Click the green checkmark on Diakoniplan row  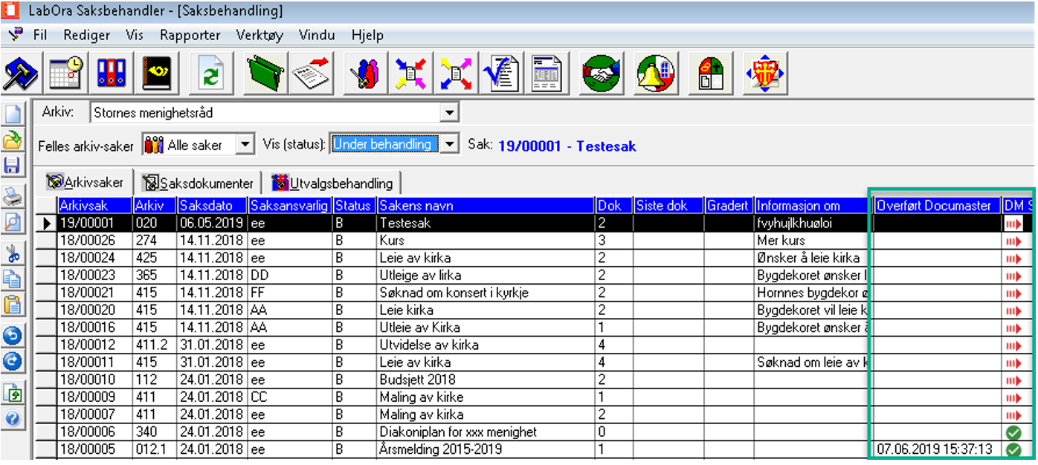(1013, 432)
